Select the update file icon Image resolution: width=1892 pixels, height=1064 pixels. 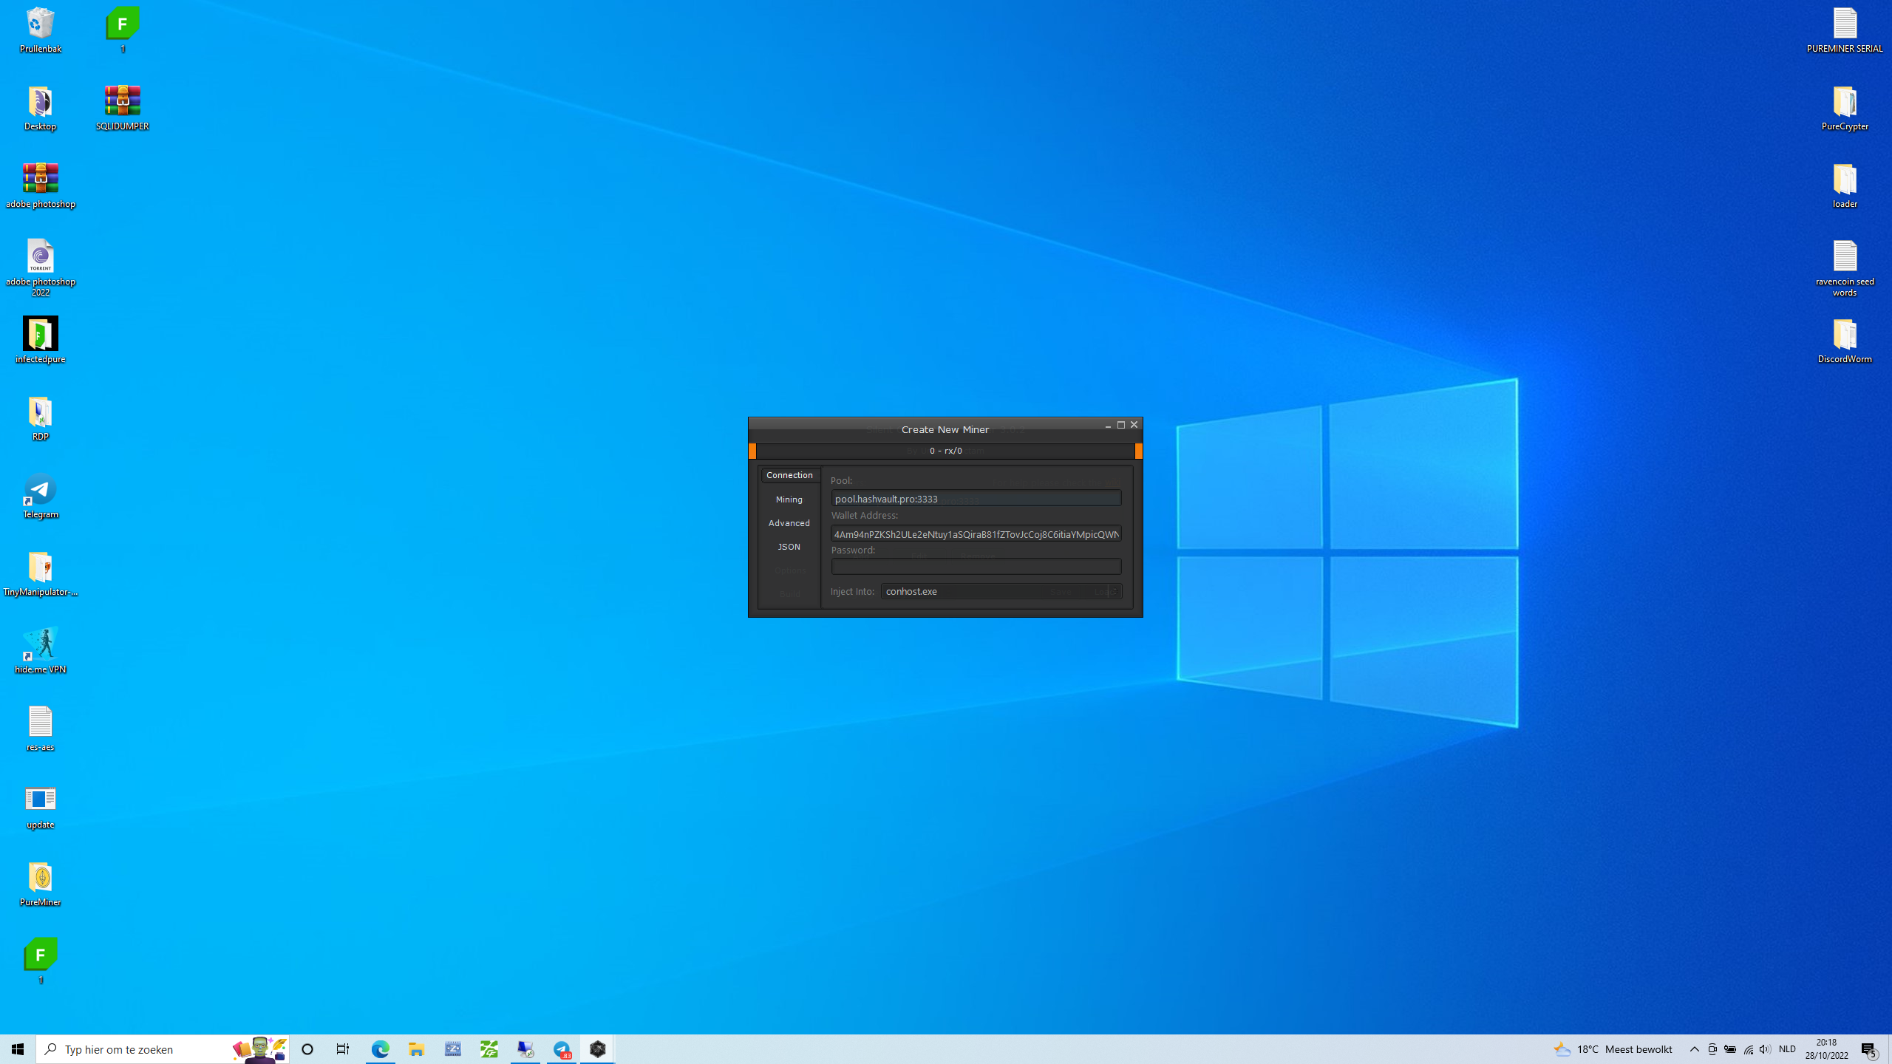pos(41,807)
